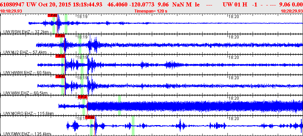Click the second green phase bar on FMW trace

133,126
